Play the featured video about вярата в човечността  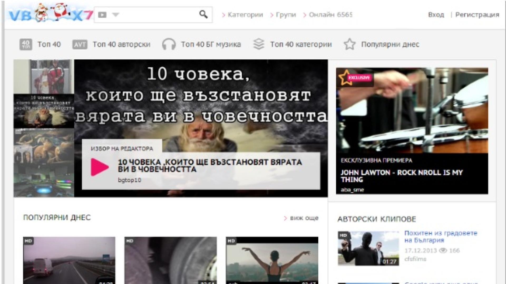click(x=100, y=166)
